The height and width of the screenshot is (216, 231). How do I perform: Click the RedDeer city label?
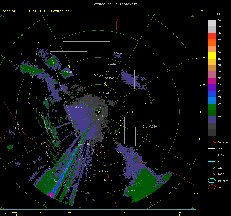pyautogui.click(x=109, y=78)
